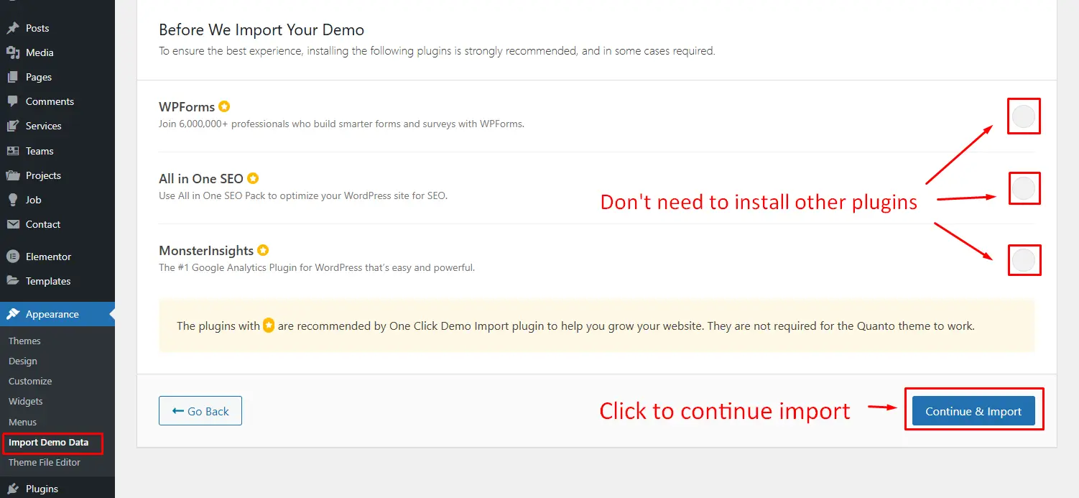
Task: Click the Elementor logo icon
Action: (13, 257)
